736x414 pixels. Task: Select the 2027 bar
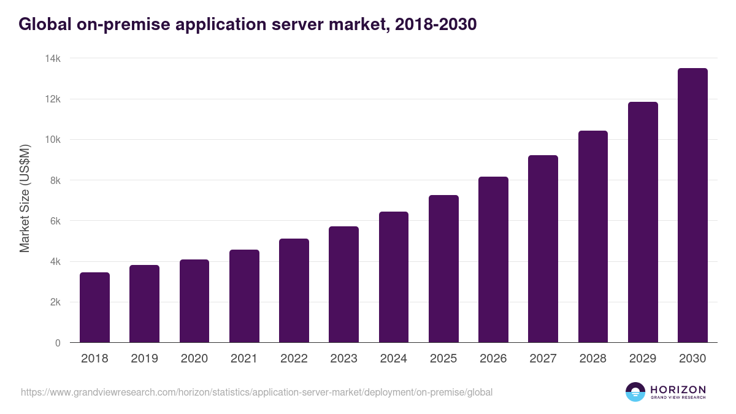click(x=543, y=249)
